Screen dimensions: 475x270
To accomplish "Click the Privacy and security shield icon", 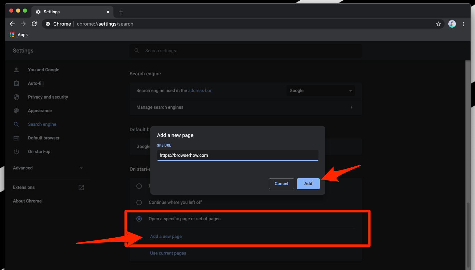I will click(16, 97).
